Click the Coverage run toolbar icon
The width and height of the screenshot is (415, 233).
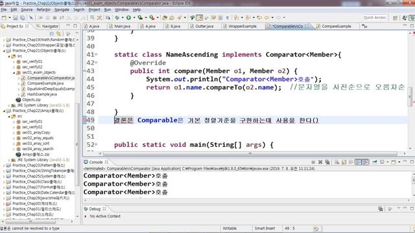140,17
